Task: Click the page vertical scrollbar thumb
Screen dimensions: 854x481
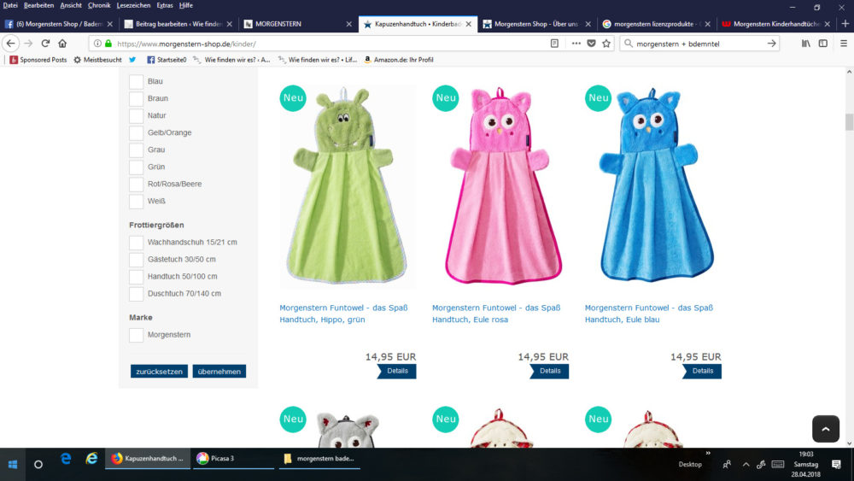Action: click(x=849, y=122)
